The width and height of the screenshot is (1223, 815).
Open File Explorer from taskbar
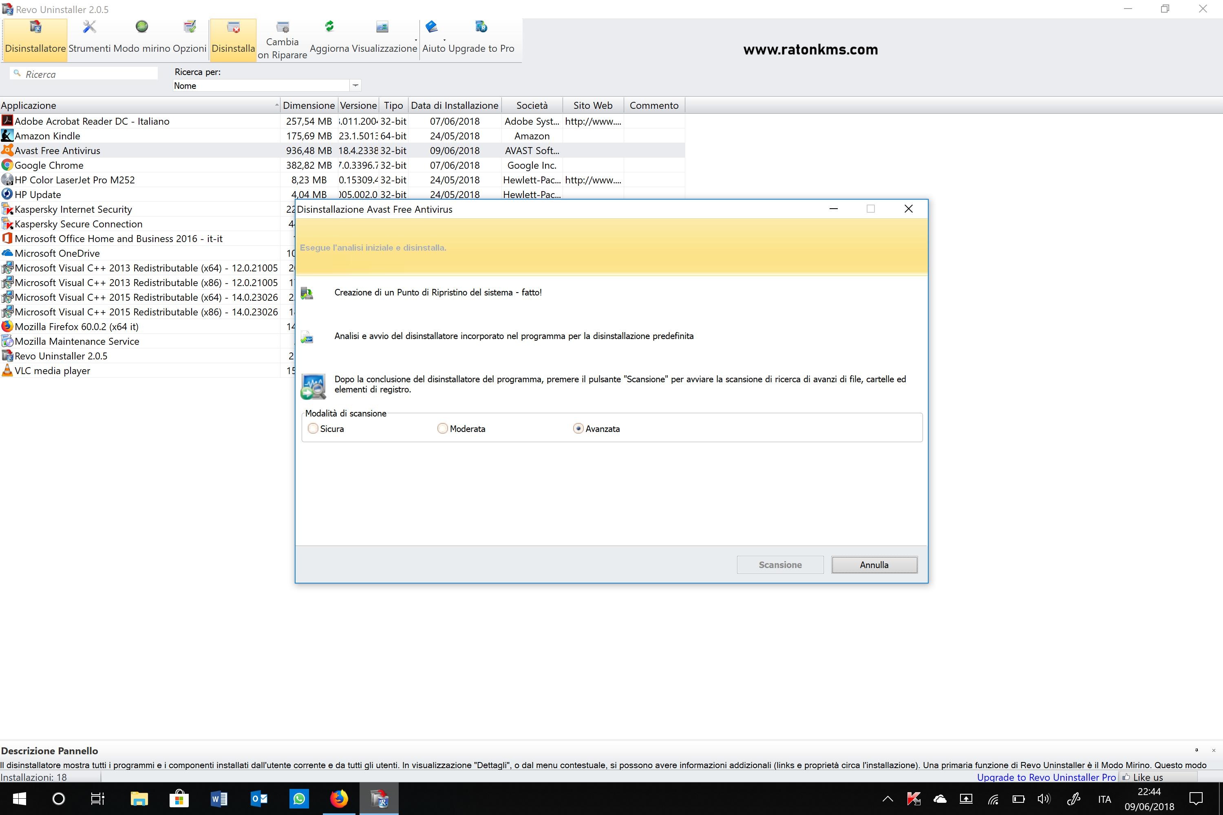tap(139, 799)
